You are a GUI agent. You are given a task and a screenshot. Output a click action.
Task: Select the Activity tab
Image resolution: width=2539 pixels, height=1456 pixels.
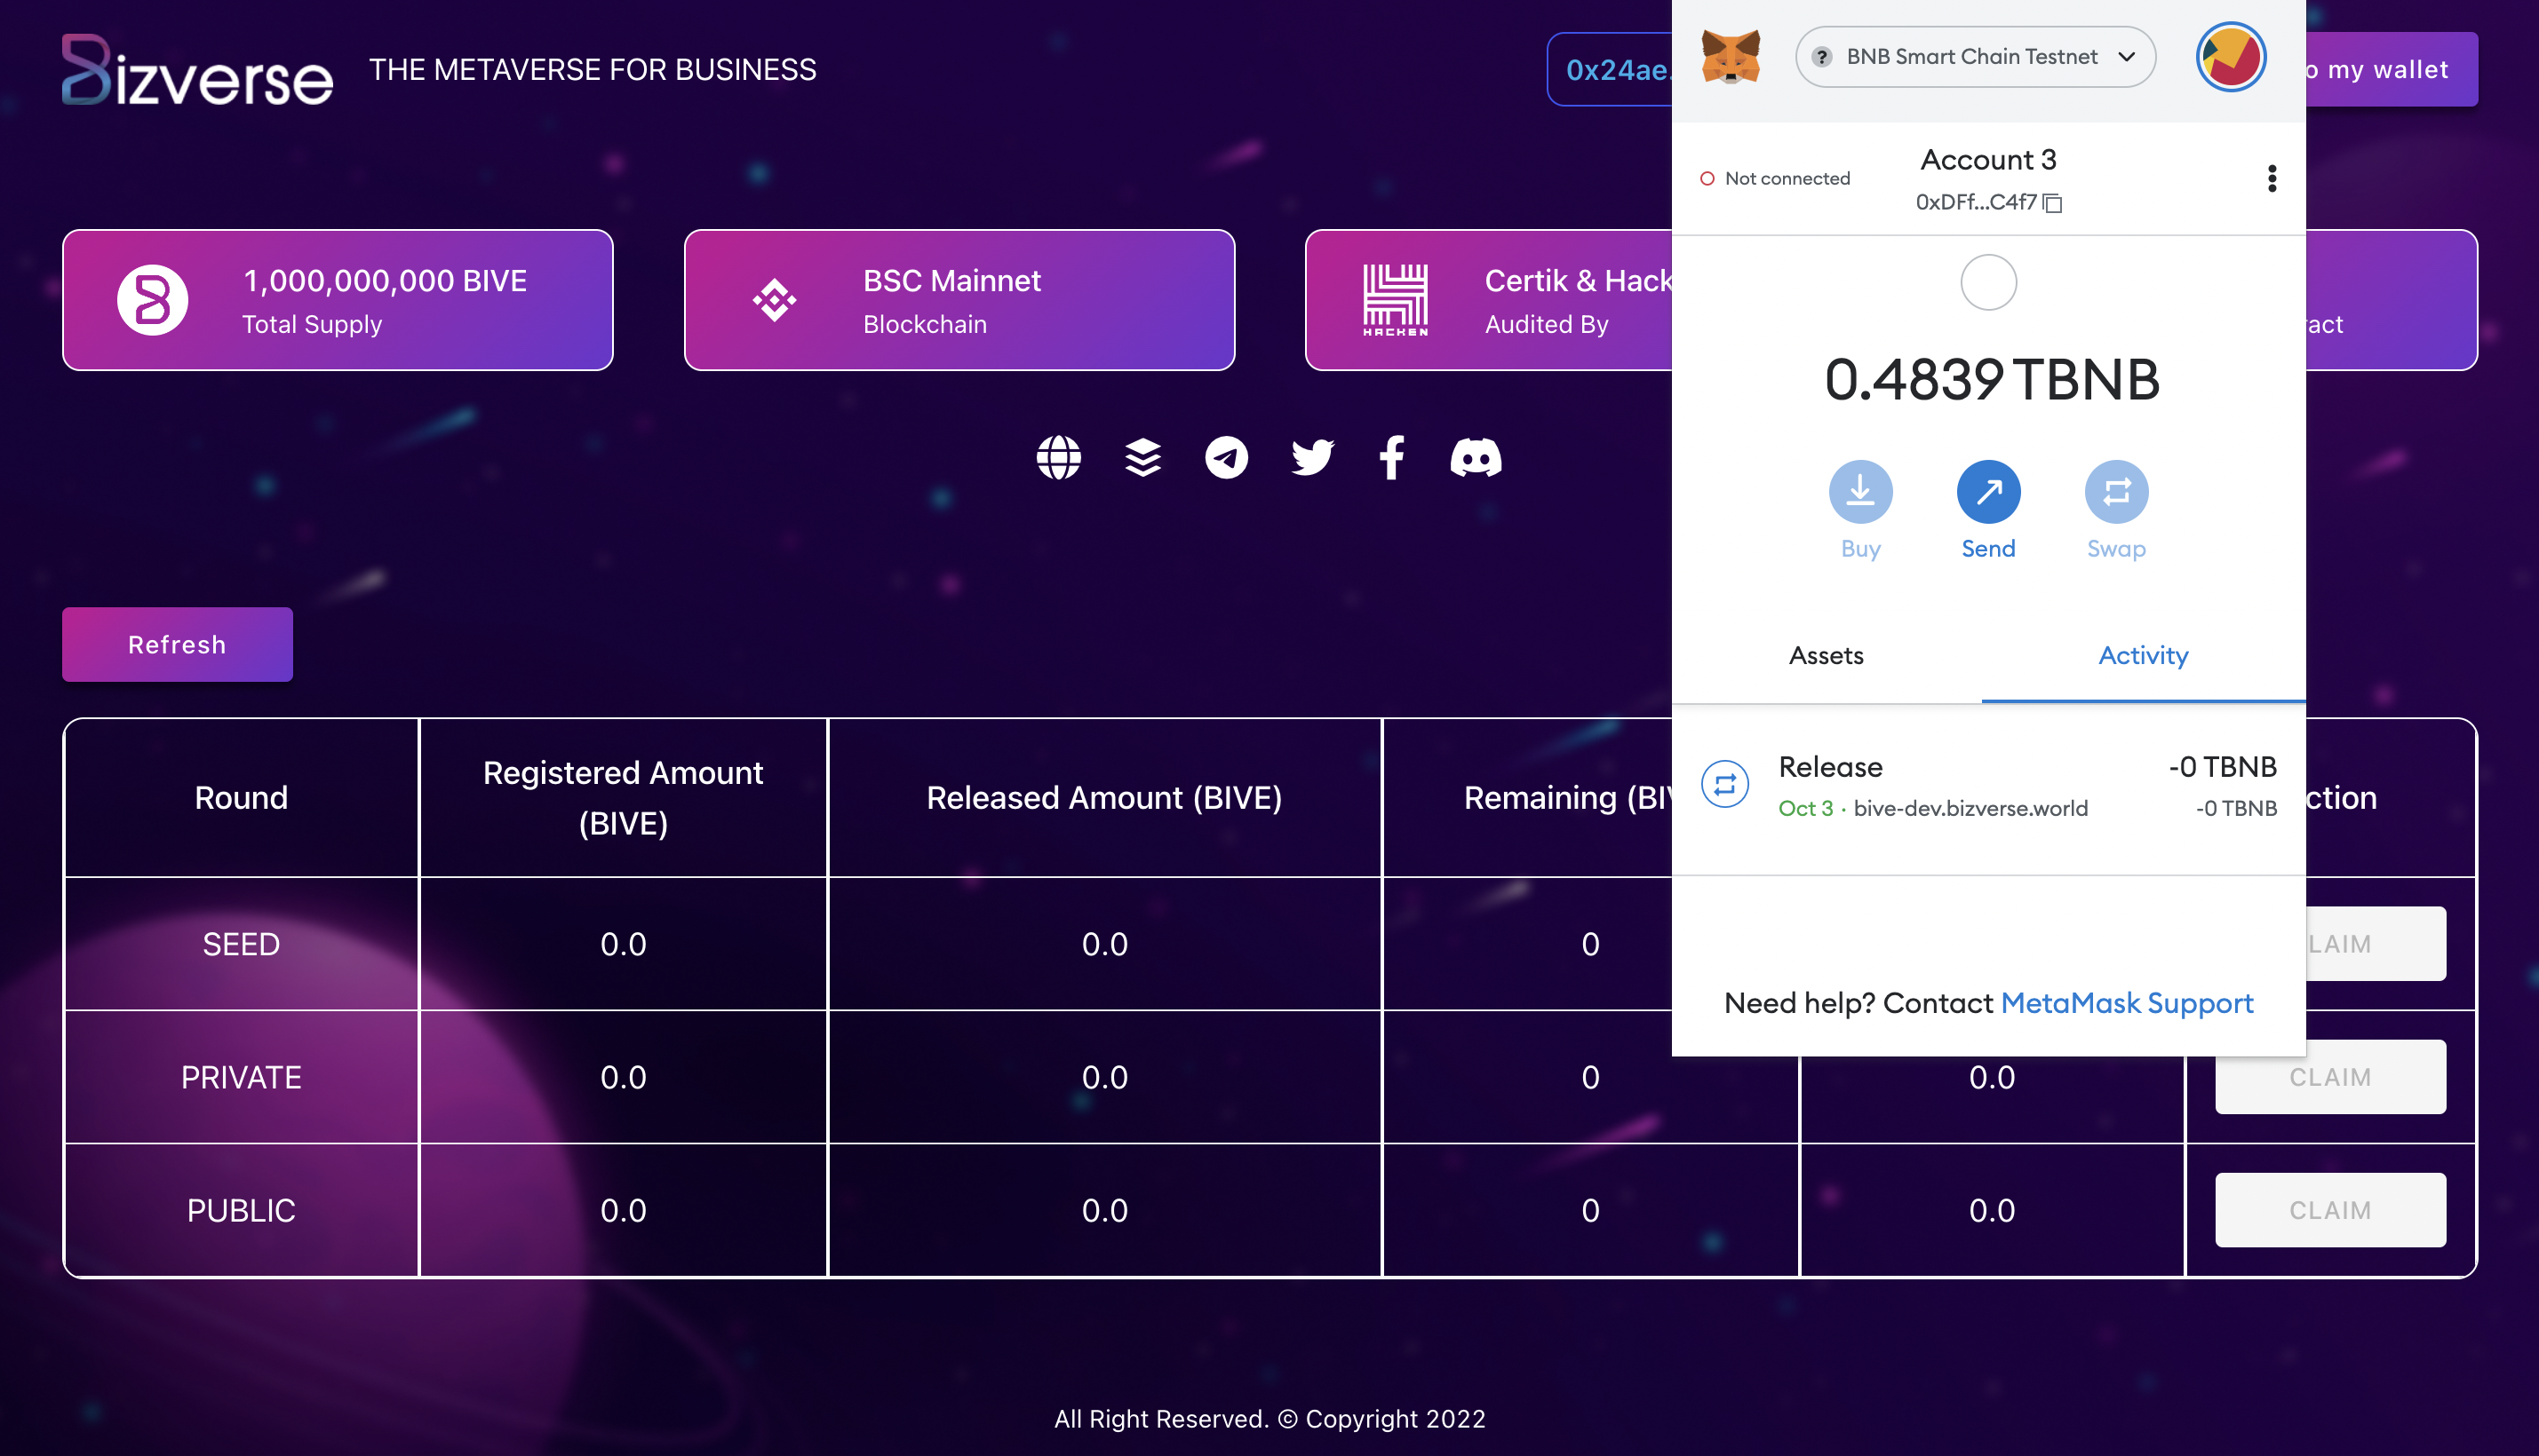(x=2143, y=656)
